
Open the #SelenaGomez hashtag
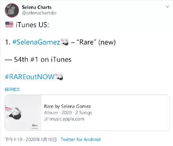pos(36,42)
